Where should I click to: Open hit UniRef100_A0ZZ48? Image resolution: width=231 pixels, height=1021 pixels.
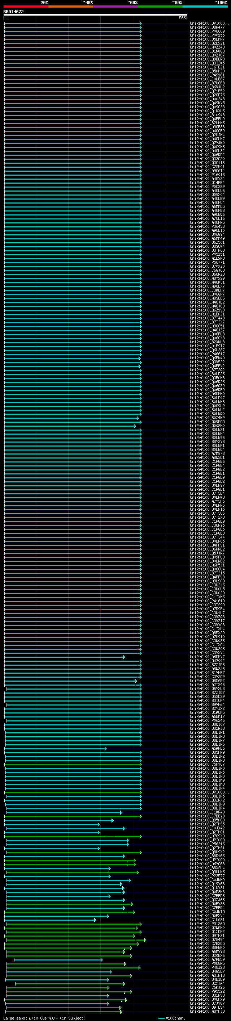pyautogui.click(x=207, y=47)
